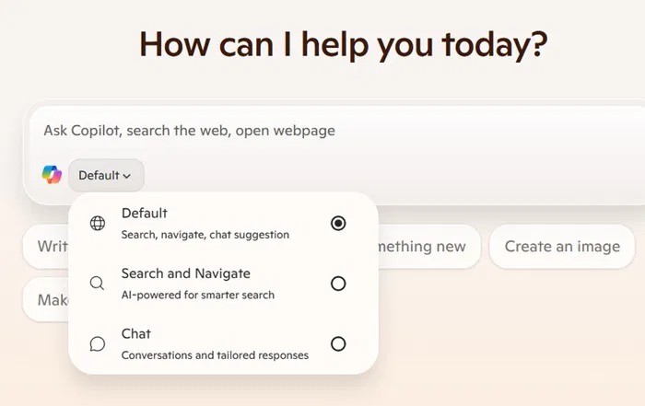
Task: Click the partially hidden "Writ" suggestion chip
Action: [46, 247]
